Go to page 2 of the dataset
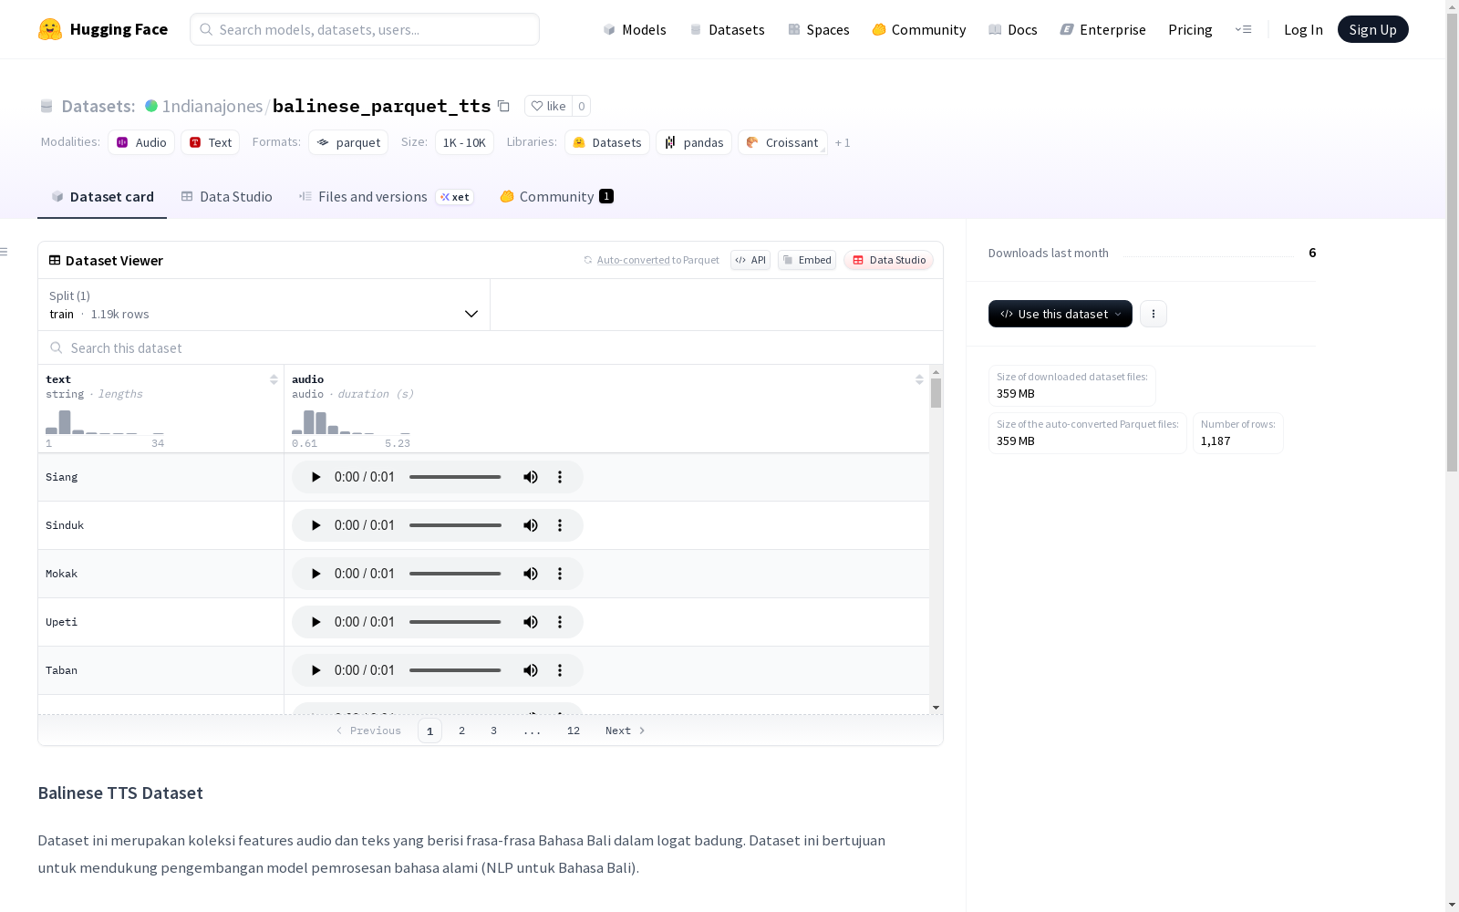 (462, 731)
